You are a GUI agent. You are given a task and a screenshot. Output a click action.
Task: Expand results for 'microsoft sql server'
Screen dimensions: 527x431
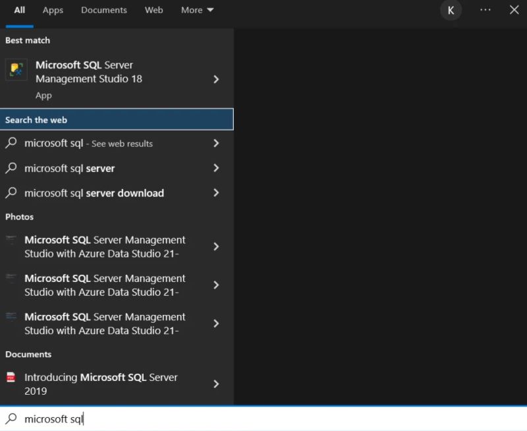coord(216,168)
